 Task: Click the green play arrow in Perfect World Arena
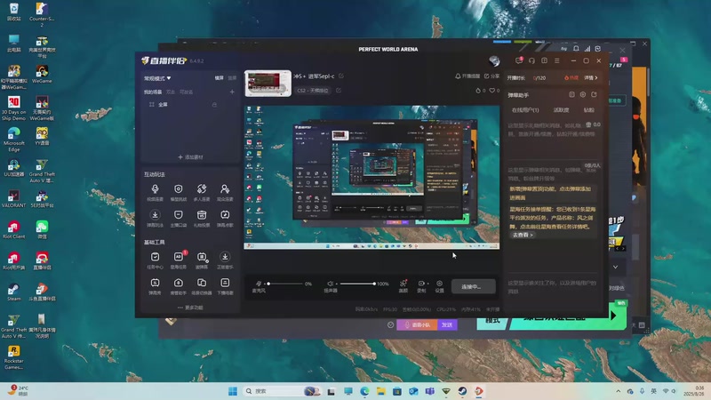click(x=613, y=316)
